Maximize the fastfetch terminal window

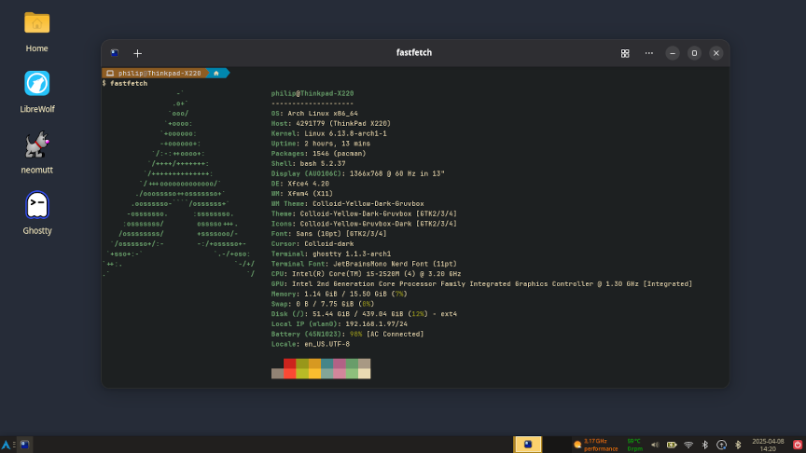point(694,53)
